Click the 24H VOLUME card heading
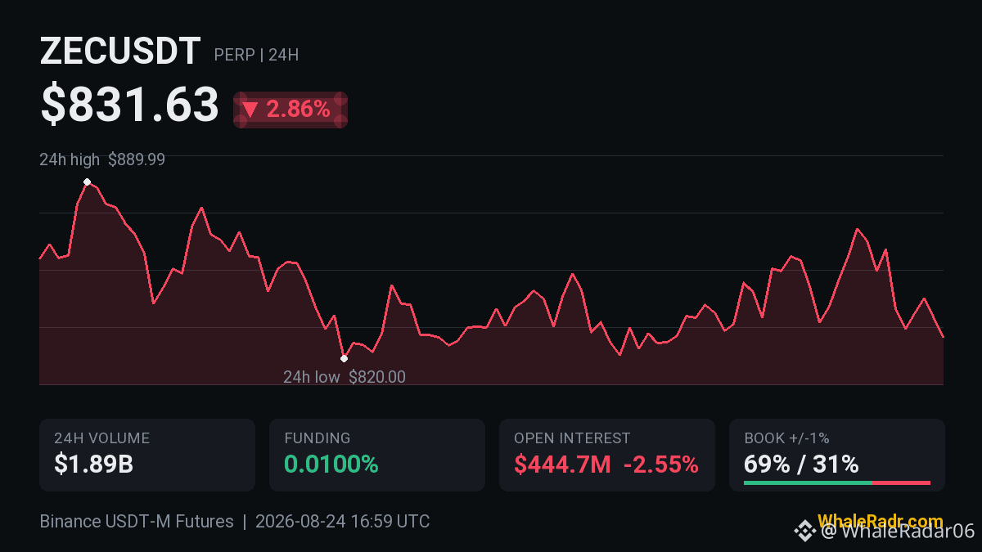The image size is (982, 552). [x=102, y=438]
